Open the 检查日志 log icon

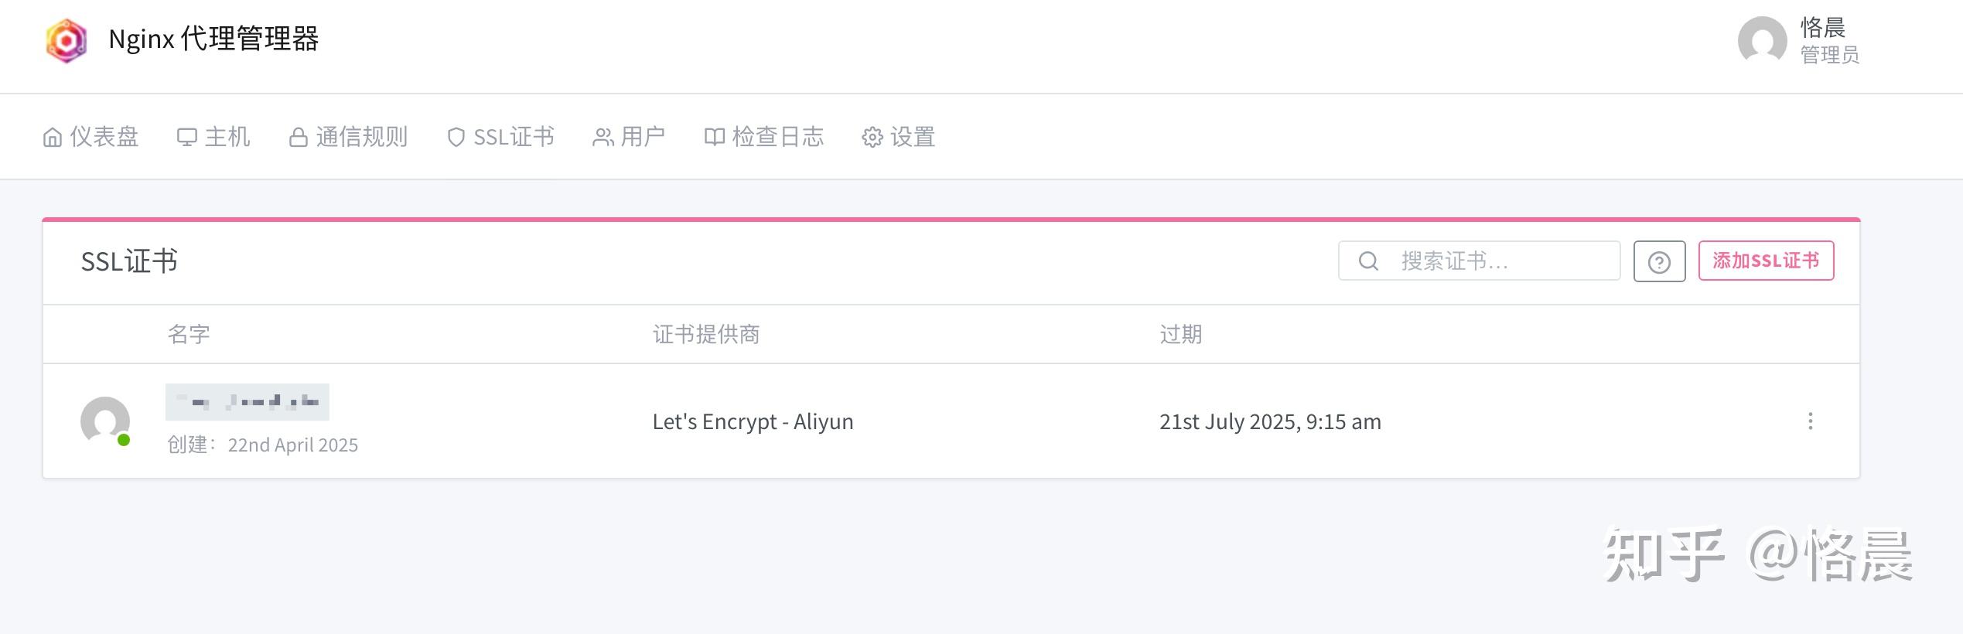tap(715, 136)
